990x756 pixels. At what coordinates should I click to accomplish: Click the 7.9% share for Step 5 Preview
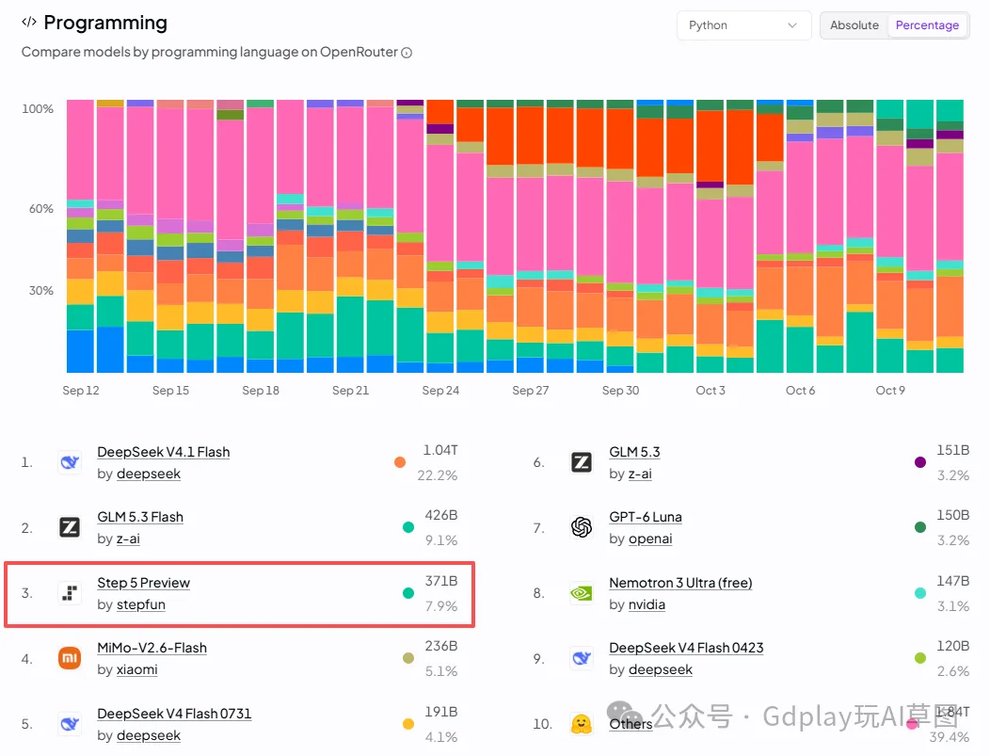tap(441, 606)
